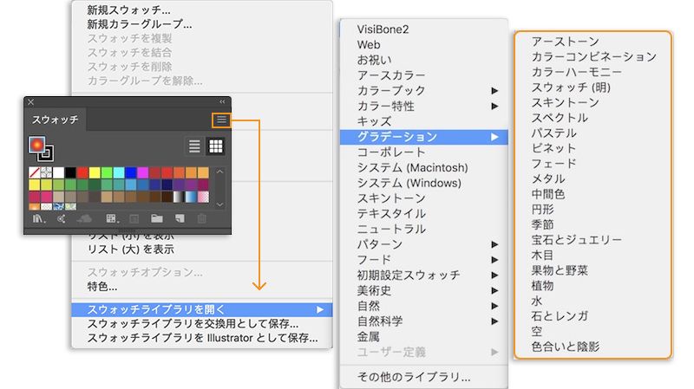The image size is (694, 389).
Task: Select the blue sky gradient swatch
Action: (191, 197)
